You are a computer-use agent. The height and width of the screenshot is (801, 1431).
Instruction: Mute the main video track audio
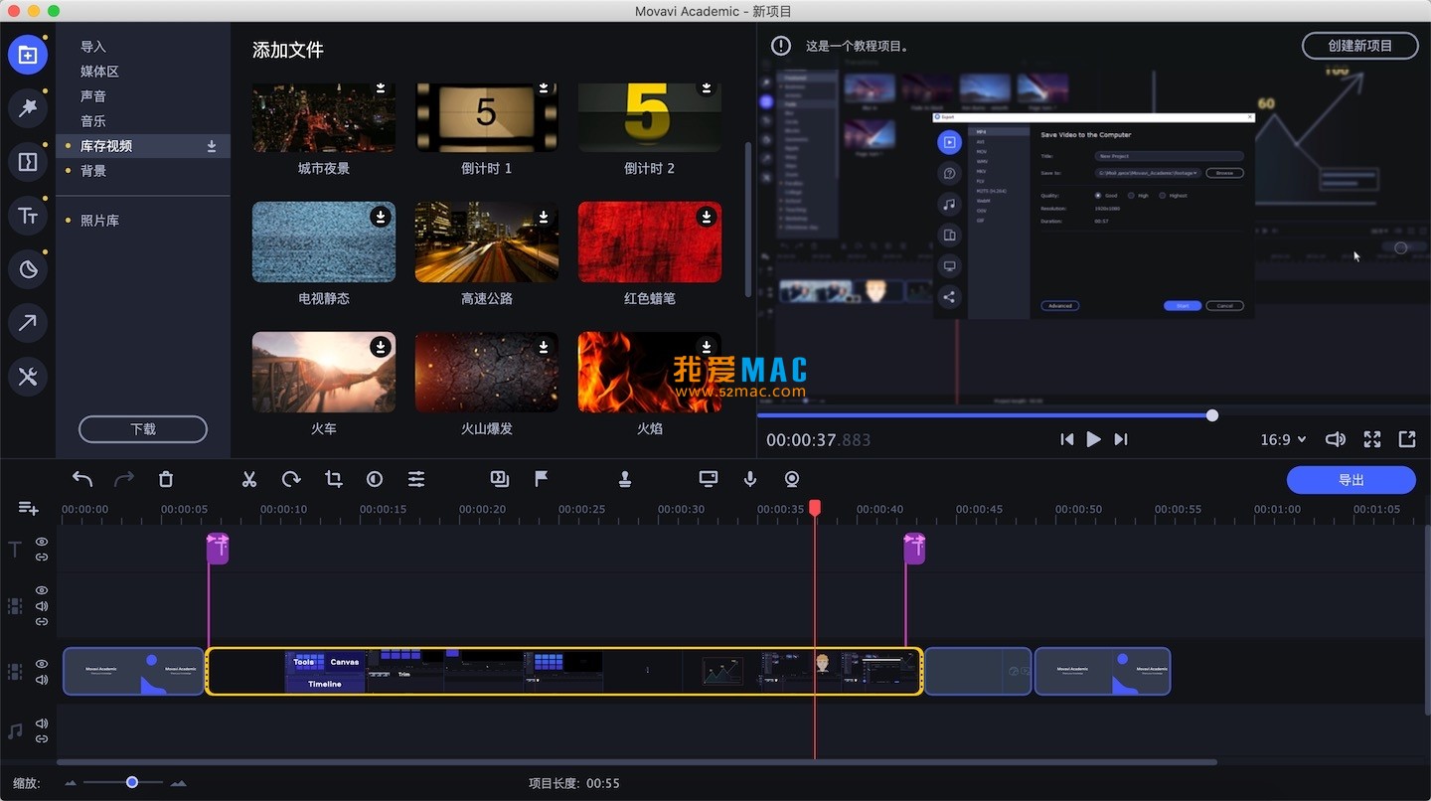tap(42, 680)
